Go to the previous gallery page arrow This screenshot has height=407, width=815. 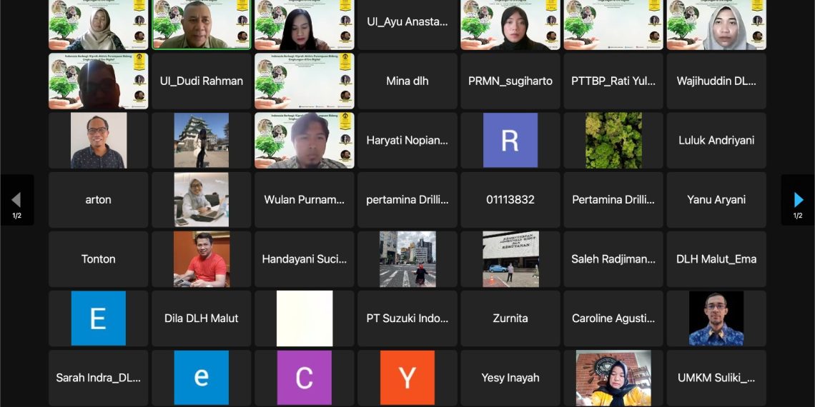(x=16, y=200)
